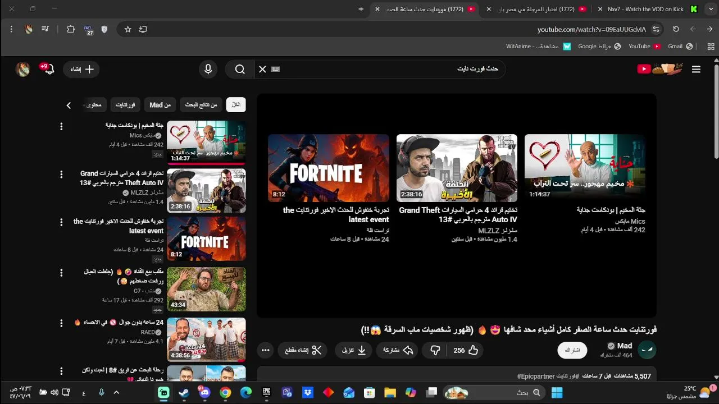
Task: Open the WitAnime bookmark
Action: [538, 47]
